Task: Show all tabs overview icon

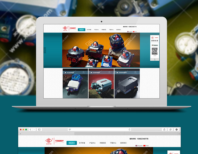Action: 171,129
